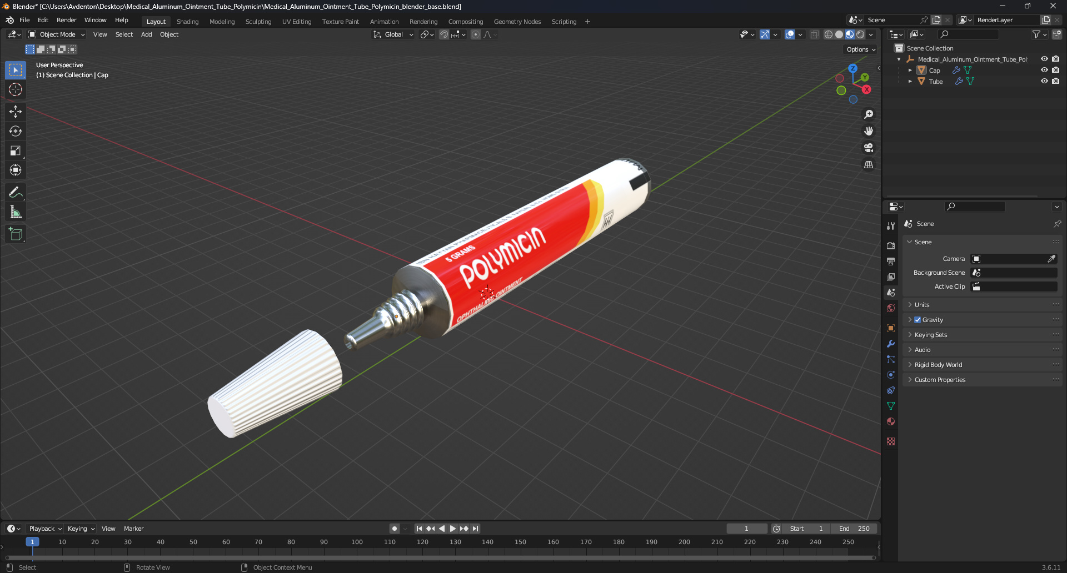
Task: Hide the Tube object in viewport
Action: click(1044, 81)
